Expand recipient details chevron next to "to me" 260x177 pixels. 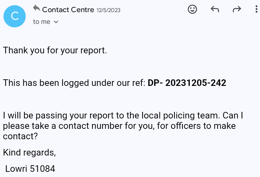(x=56, y=22)
